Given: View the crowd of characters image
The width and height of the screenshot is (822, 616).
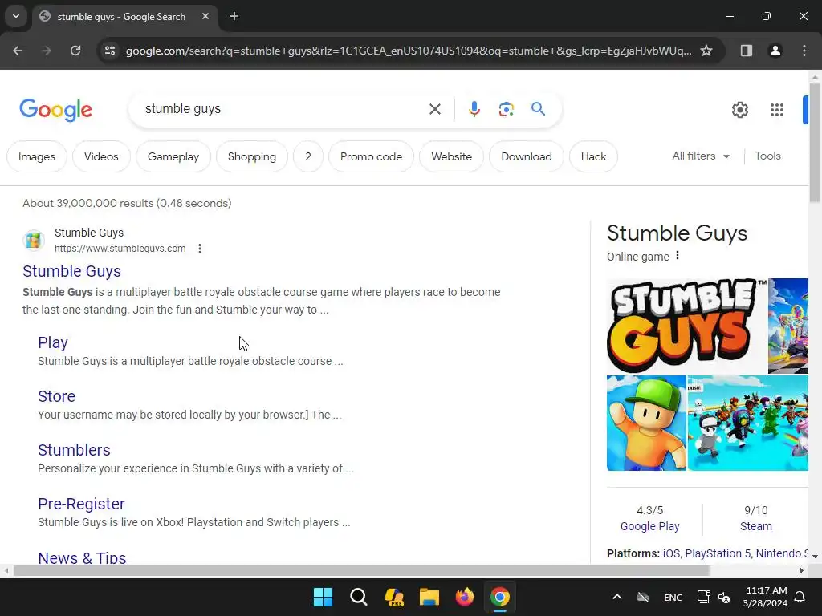Looking at the screenshot, I should [x=748, y=423].
